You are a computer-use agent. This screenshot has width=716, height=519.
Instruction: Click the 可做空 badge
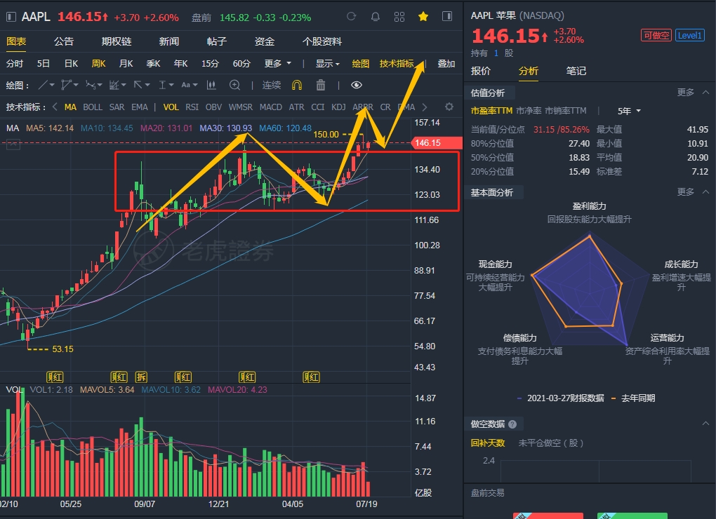(x=656, y=36)
